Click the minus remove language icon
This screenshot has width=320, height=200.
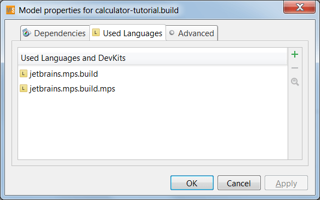pyautogui.click(x=295, y=68)
